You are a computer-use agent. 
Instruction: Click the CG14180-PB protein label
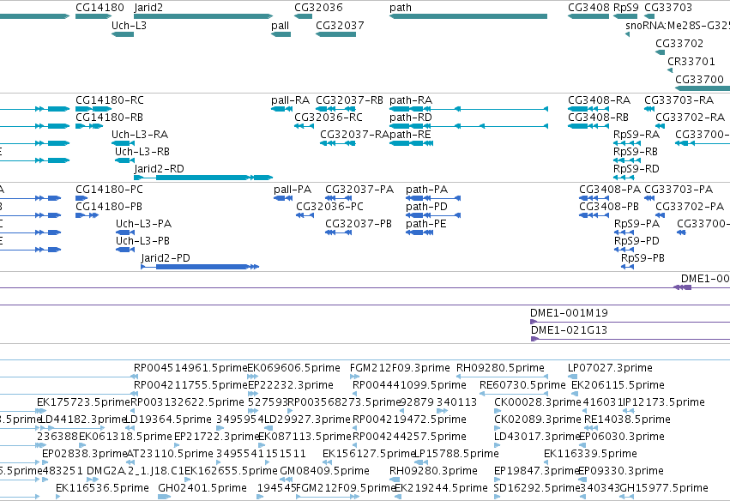pyautogui.click(x=108, y=207)
